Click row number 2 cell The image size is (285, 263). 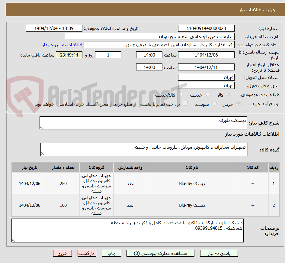click(x=274, y=205)
